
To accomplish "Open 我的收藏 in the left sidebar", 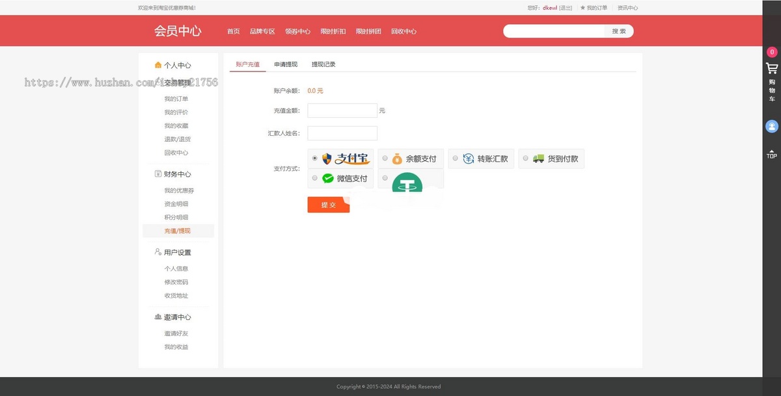I will (x=176, y=125).
